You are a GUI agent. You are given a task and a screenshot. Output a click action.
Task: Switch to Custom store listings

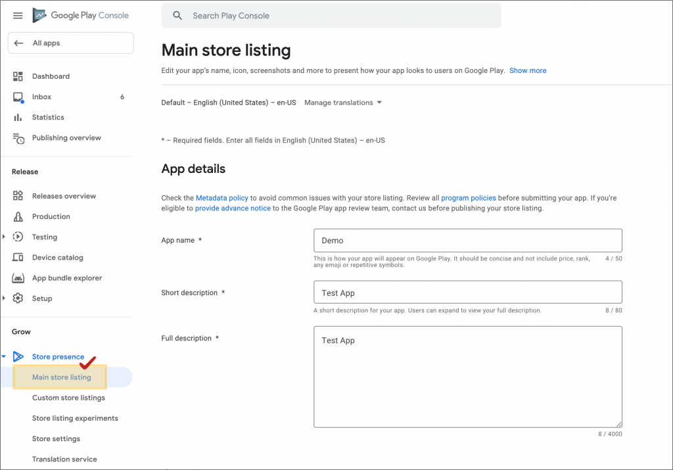pyautogui.click(x=68, y=398)
